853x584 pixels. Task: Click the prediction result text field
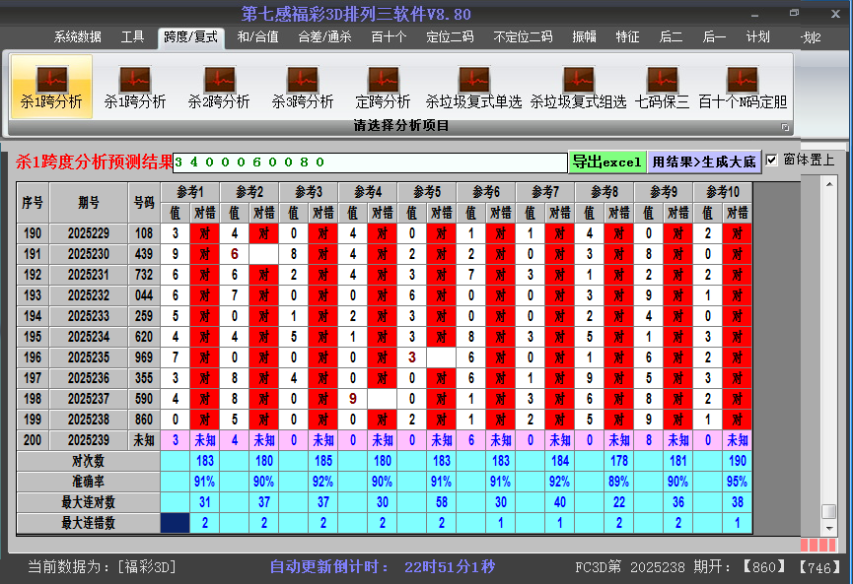[370, 162]
